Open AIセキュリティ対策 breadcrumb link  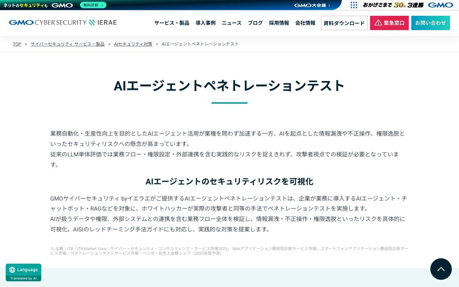tap(133, 44)
